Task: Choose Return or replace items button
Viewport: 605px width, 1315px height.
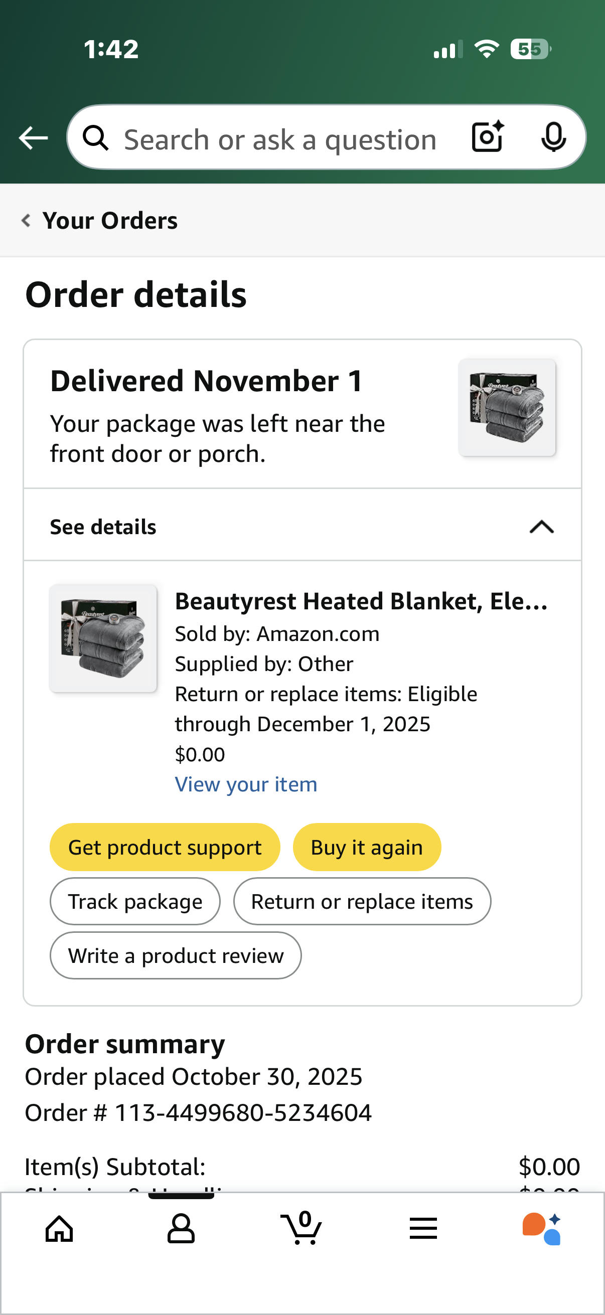Action: [362, 901]
